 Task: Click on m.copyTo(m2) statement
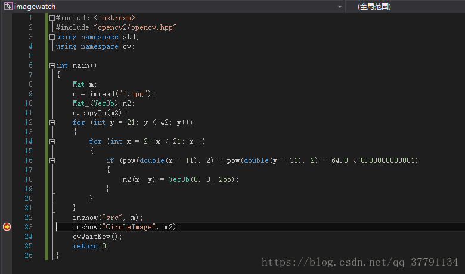pyautogui.click(x=99, y=113)
